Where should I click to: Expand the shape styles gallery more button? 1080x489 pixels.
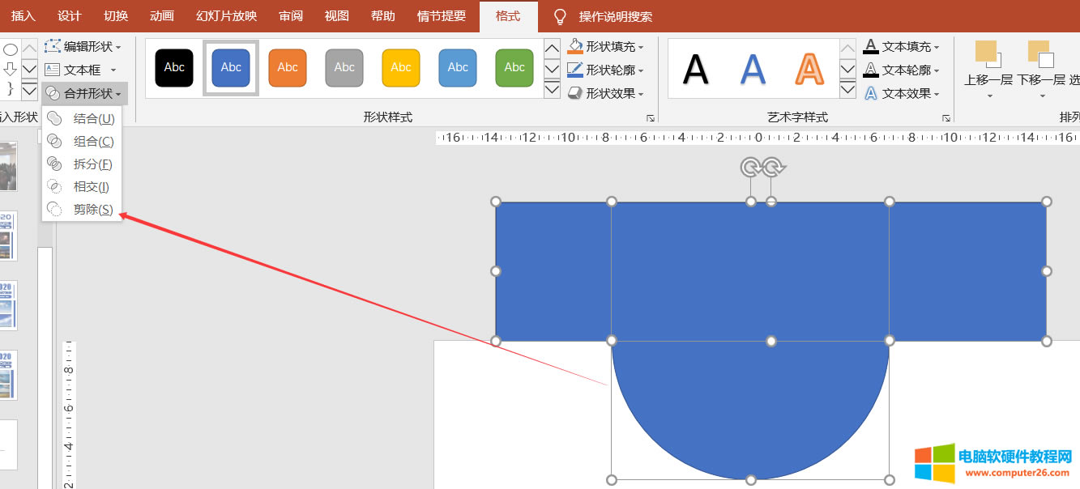coord(552,90)
